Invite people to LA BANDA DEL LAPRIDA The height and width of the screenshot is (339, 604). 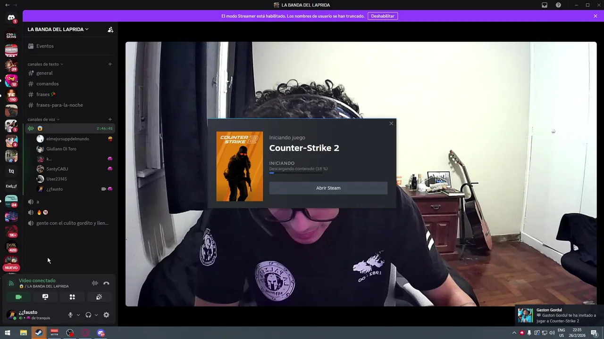[110, 29]
